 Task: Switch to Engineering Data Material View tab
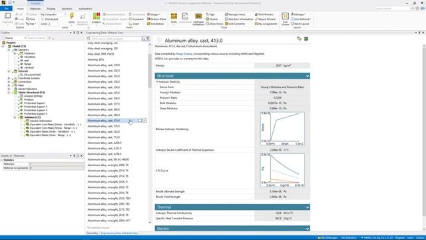(x=119, y=233)
